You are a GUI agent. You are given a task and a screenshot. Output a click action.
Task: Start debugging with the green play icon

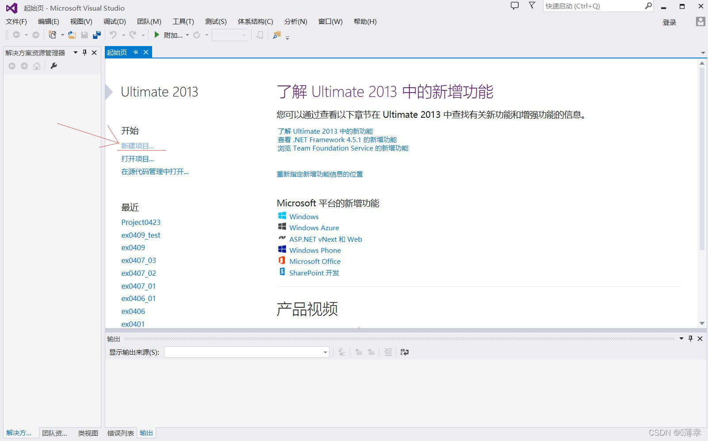coord(157,35)
